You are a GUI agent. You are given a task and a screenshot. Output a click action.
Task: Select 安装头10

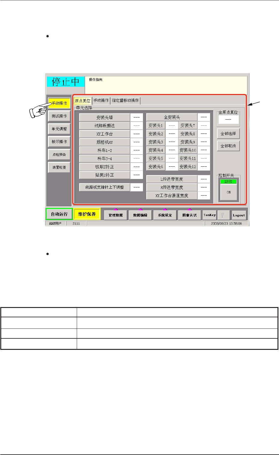point(188,150)
